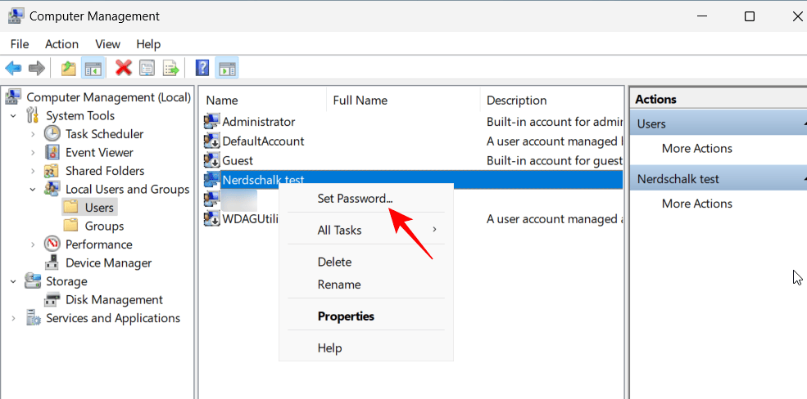
Task: Click the red X Delete toolbar icon
Action: pos(124,69)
